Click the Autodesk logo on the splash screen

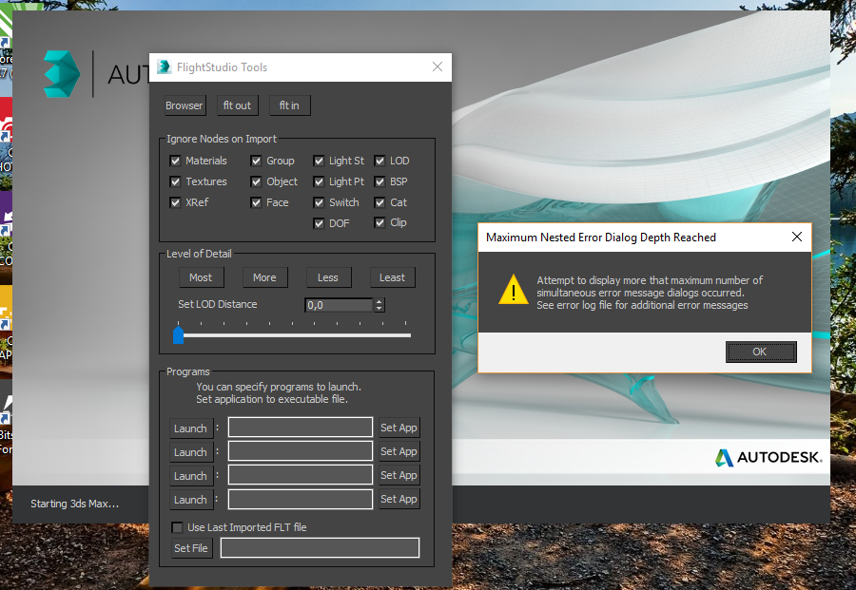point(768,457)
